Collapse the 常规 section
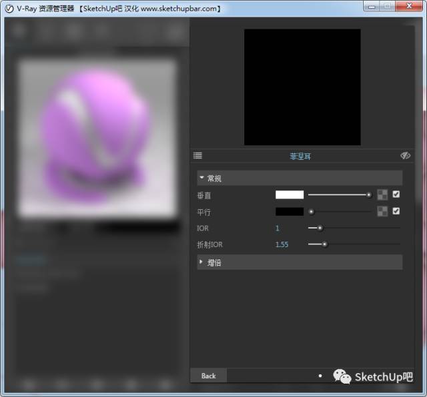The image size is (427, 397). click(x=300, y=178)
